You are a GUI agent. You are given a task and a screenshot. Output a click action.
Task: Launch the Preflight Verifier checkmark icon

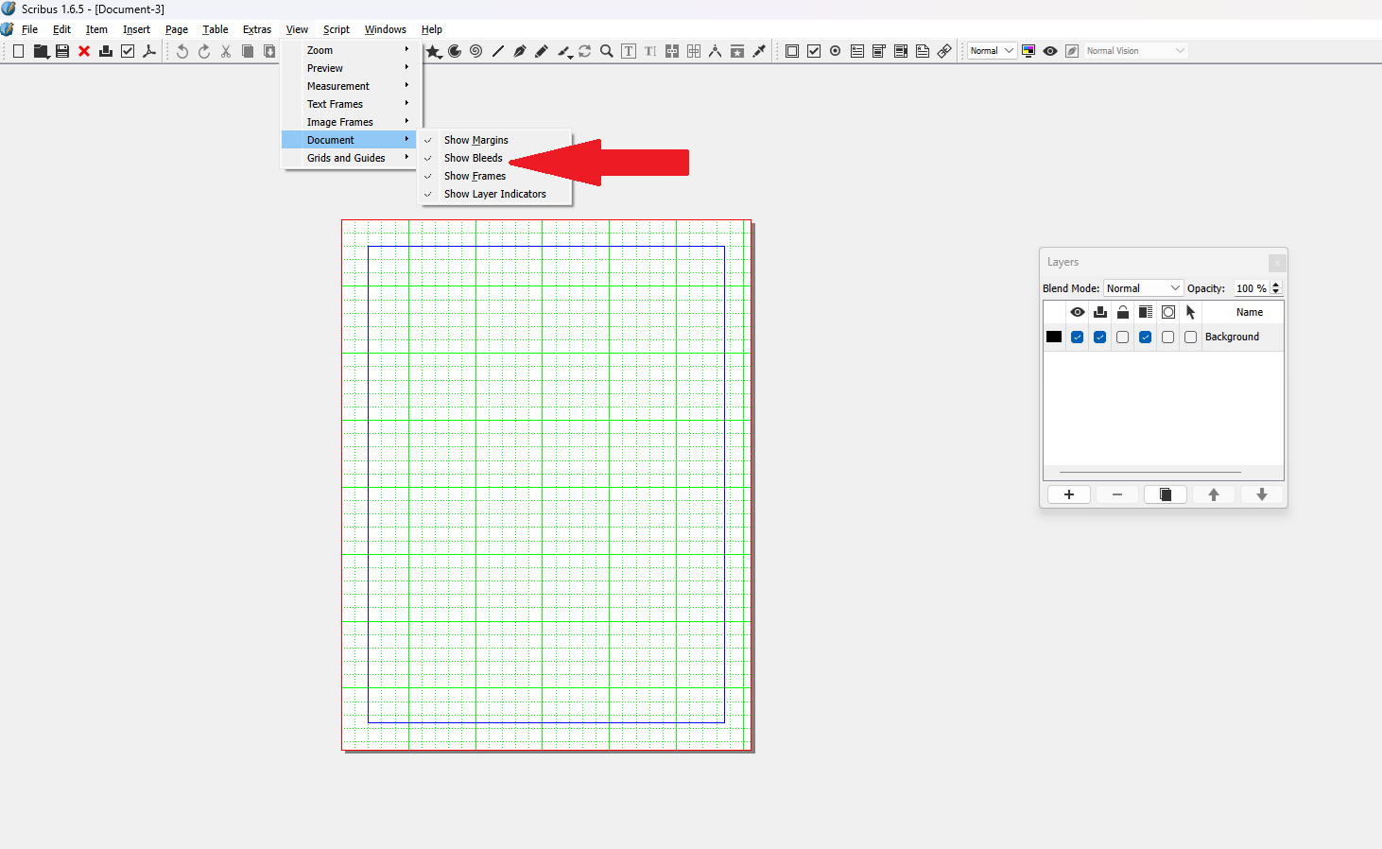(128, 51)
